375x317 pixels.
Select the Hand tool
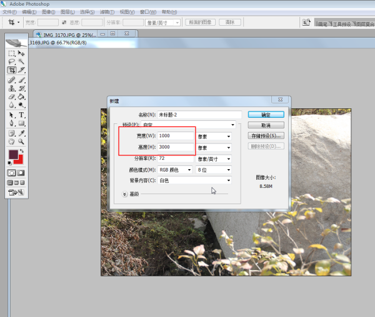coord(12,142)
